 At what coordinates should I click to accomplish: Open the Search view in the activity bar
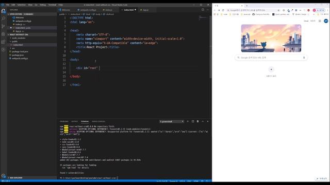point(3,18)
